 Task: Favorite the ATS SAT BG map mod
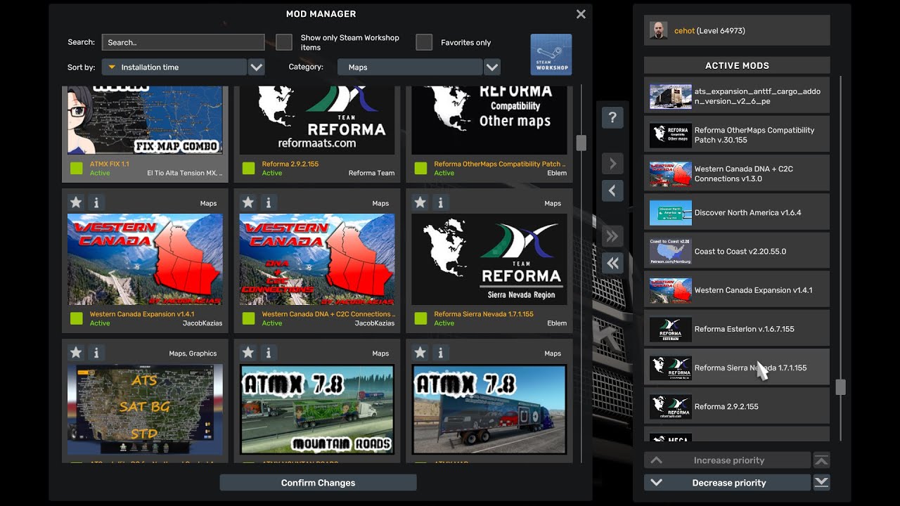tap(76, 353)
